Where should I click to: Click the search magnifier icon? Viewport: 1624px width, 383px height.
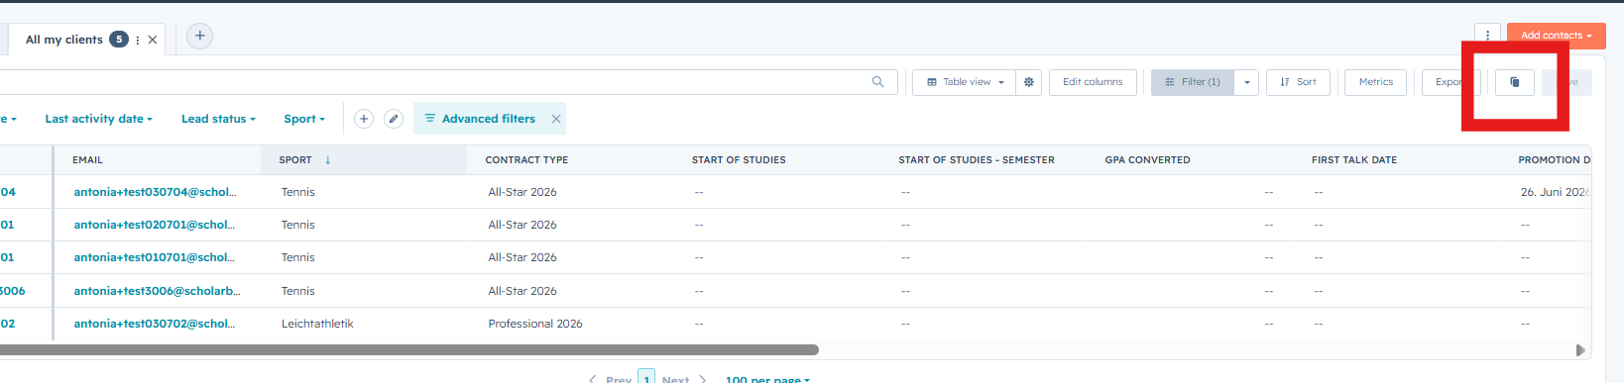[877, 82]
